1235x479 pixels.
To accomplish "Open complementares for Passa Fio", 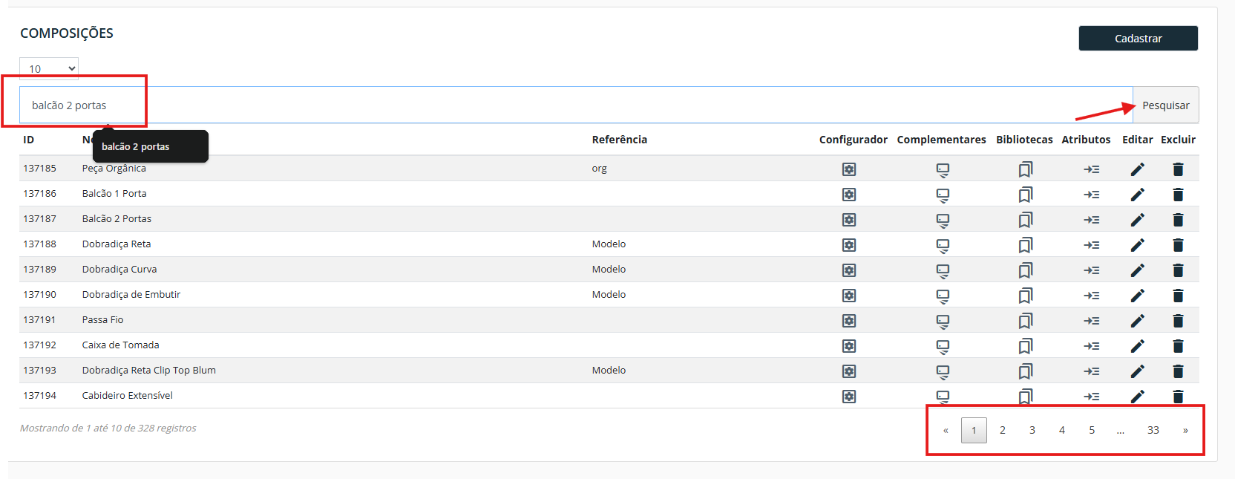I will point(943,321).
